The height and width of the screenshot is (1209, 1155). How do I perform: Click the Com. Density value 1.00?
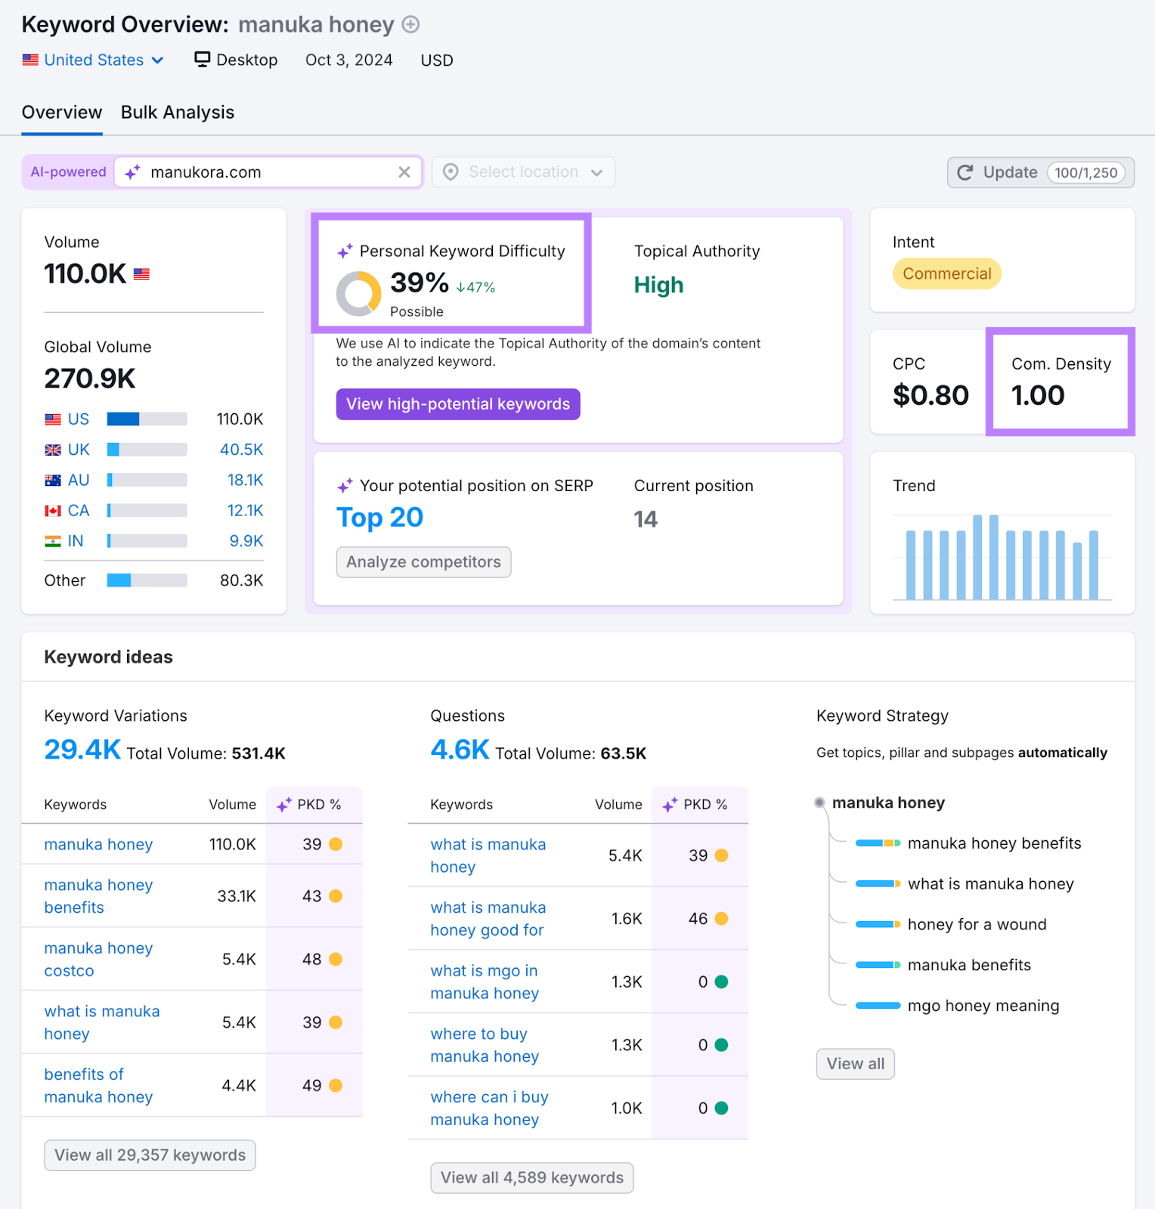tap(1038, 395)
